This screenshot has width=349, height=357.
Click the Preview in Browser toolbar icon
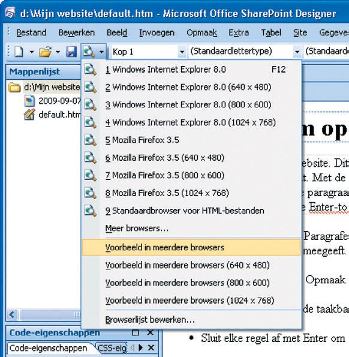89,52
